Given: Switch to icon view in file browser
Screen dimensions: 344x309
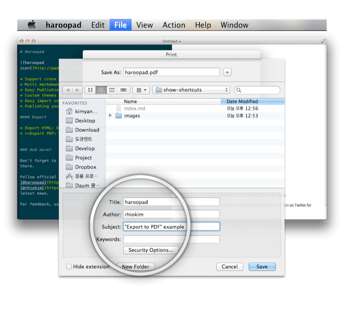Looking at the screenshot, I should coord(91,90).
